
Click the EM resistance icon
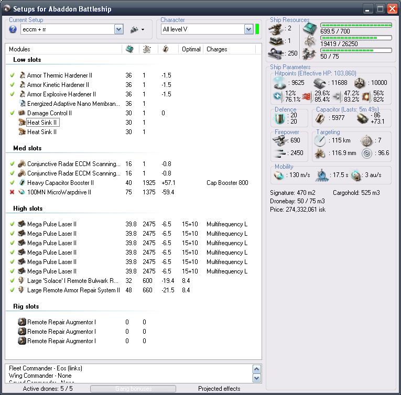[278, 96]
